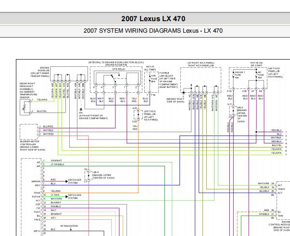Click 'BLU/YEL' wire label at sensor pin 2
The width and height of the screenshot is (290, 236).
click(42, 111)
